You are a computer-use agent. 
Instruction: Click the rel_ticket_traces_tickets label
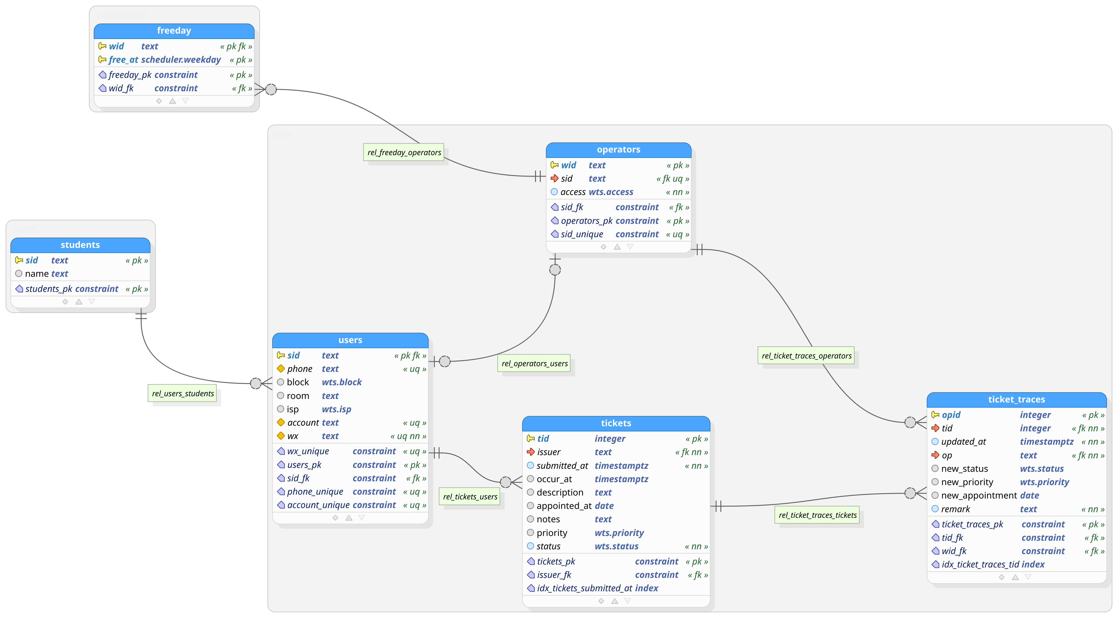[817, 515]
